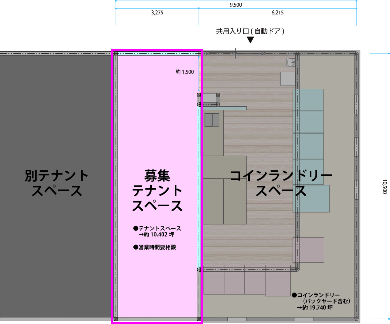Viewport: 390px width, 324px height.
Task: Click the double-door cabinet symbol
Action: tap(212, 120)
